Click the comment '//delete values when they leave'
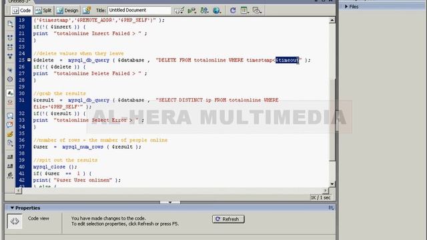 click(79, 53)
